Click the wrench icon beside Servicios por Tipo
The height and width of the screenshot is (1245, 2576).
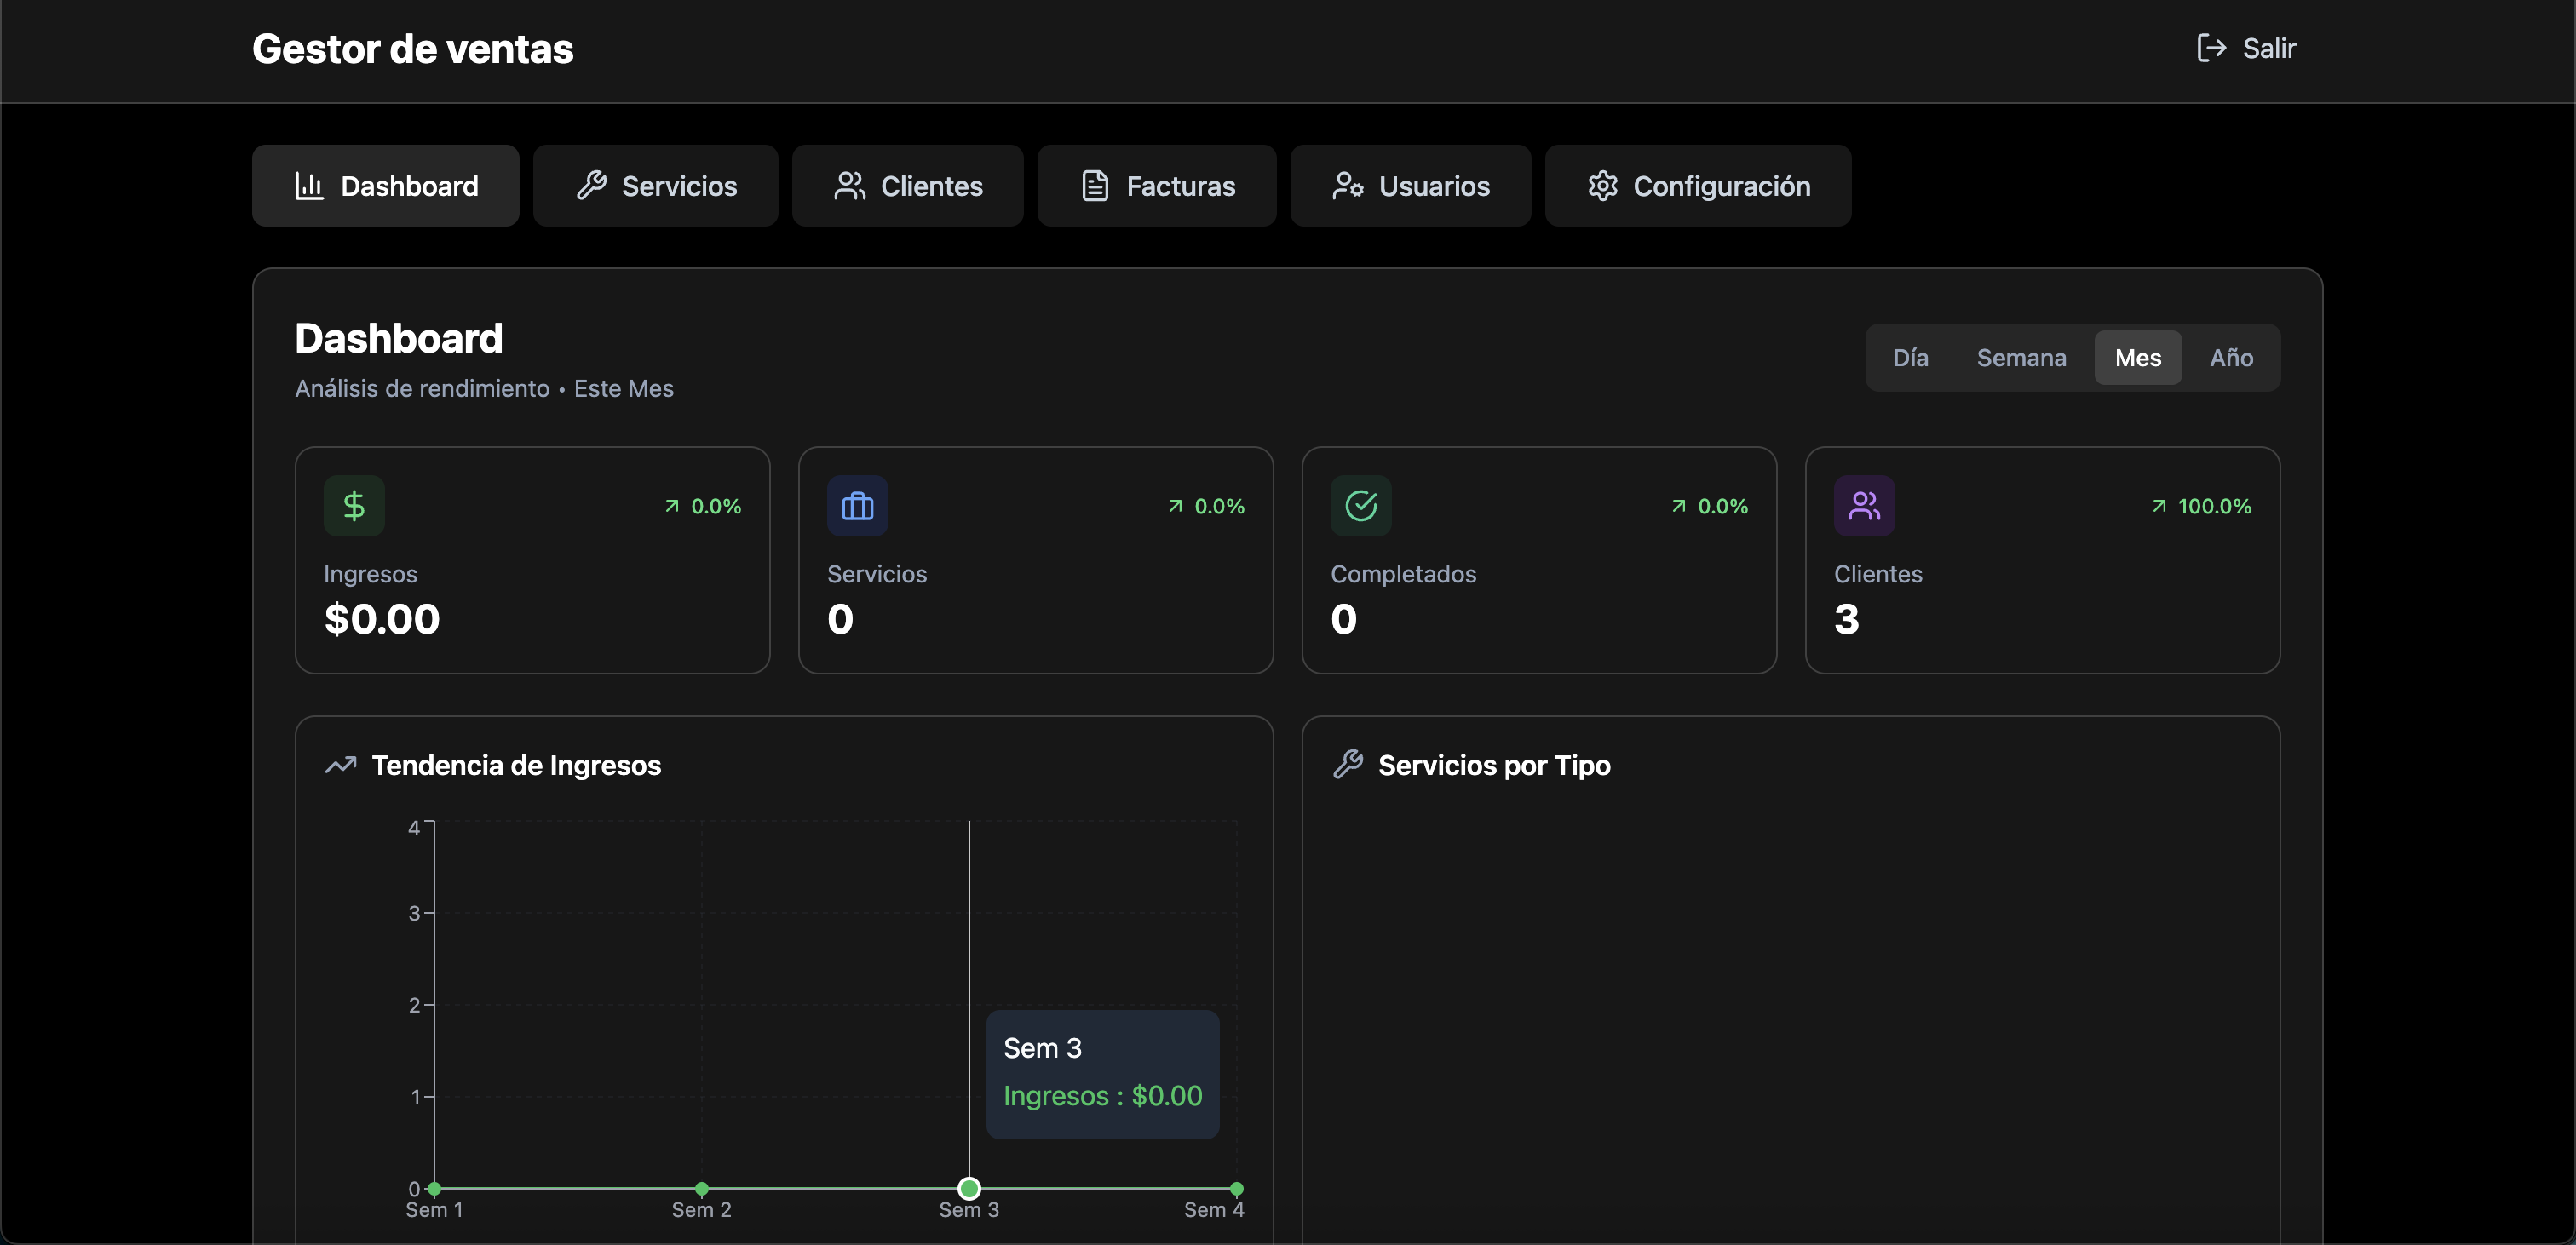1348,765
